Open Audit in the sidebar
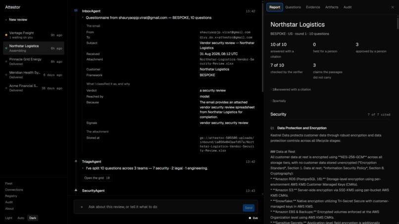 pos(8,202)
